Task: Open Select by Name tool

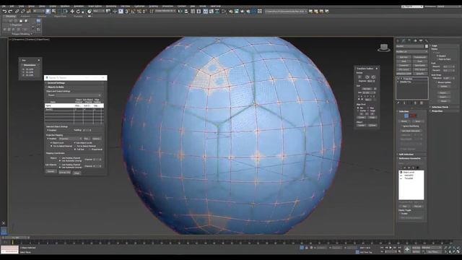Action: point(53,12)
